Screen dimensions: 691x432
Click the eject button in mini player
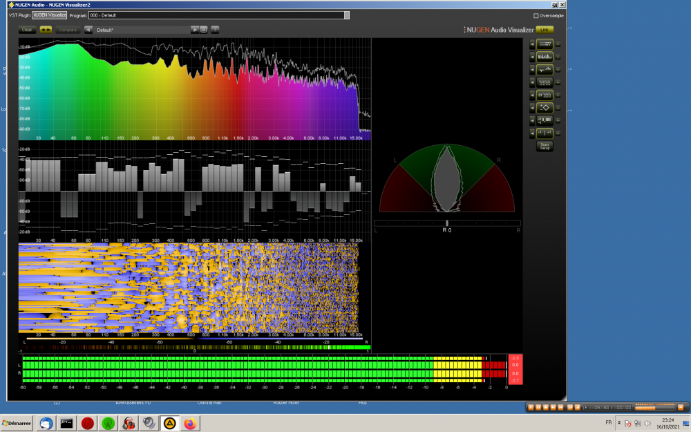point(681,407)
